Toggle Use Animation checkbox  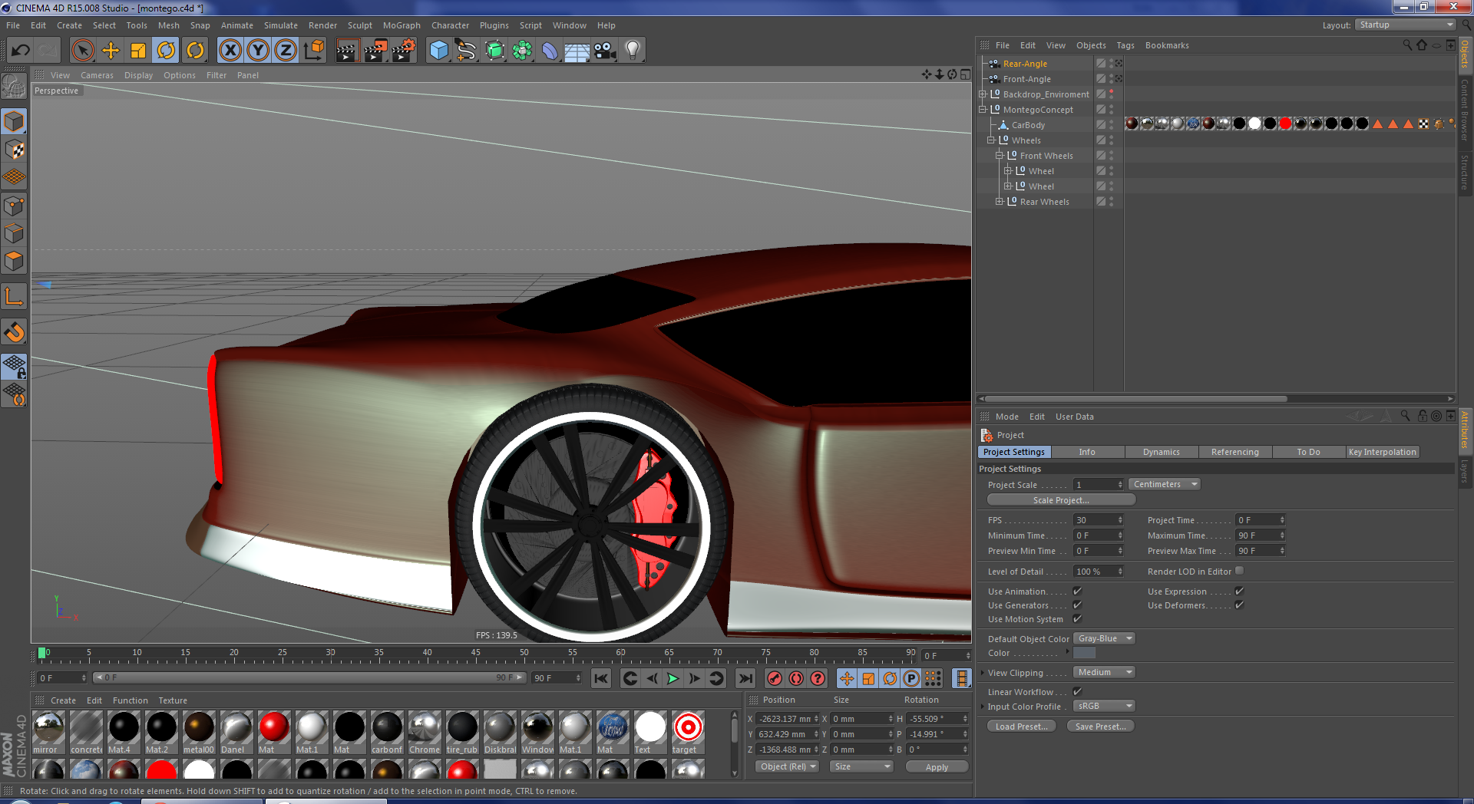[x=1077, y=591]
